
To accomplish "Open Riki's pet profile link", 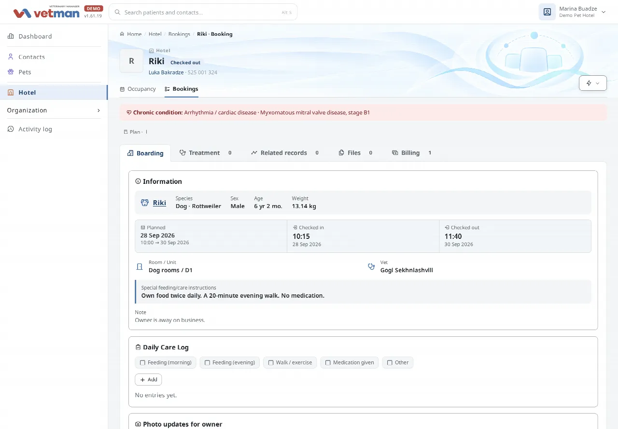I will click(x=159, y=203).
